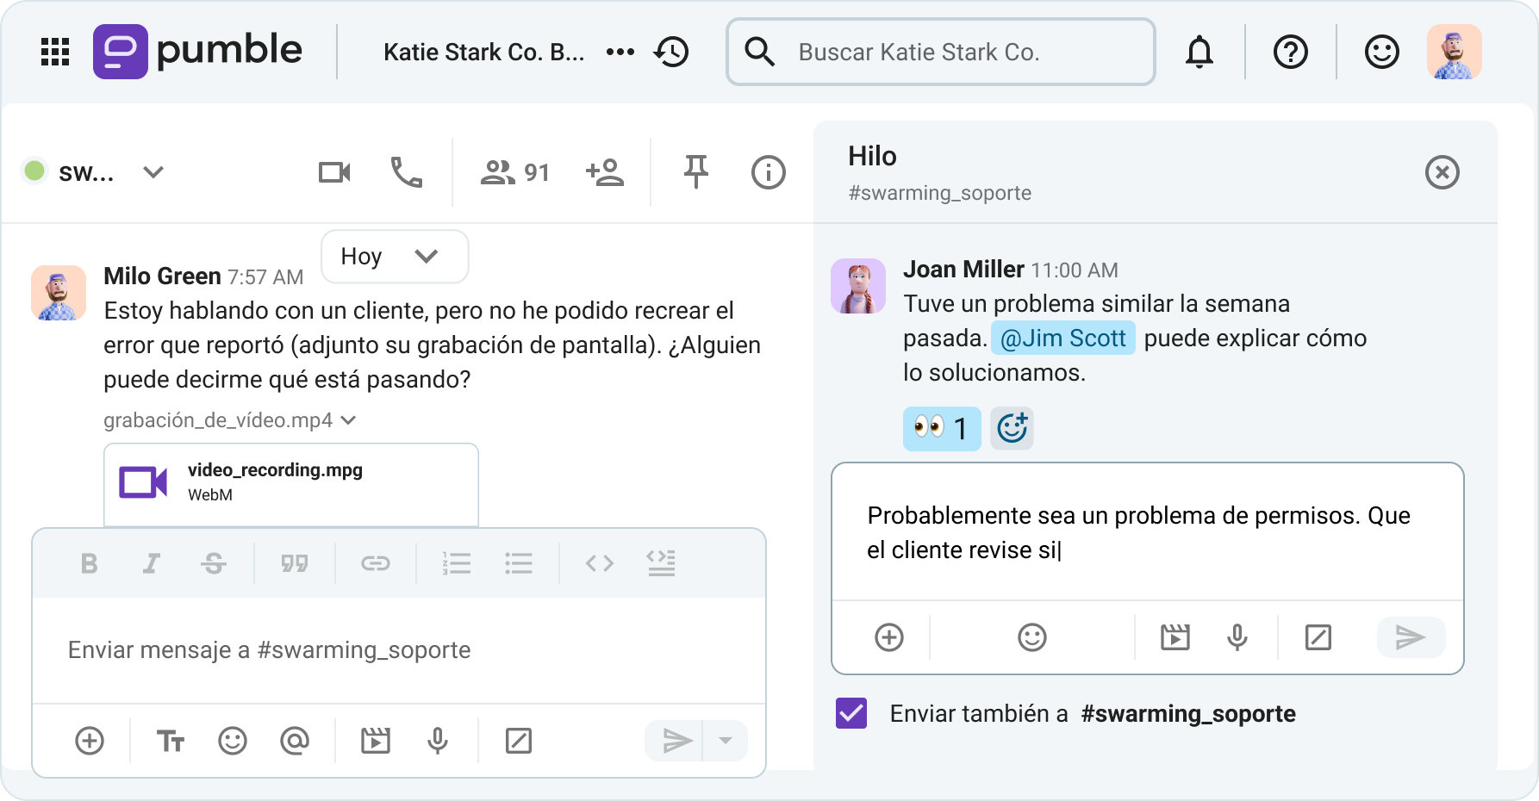1539x801 pixels.
Task: Open notifications via the bell icon
Action: (x=1199, y=52)
